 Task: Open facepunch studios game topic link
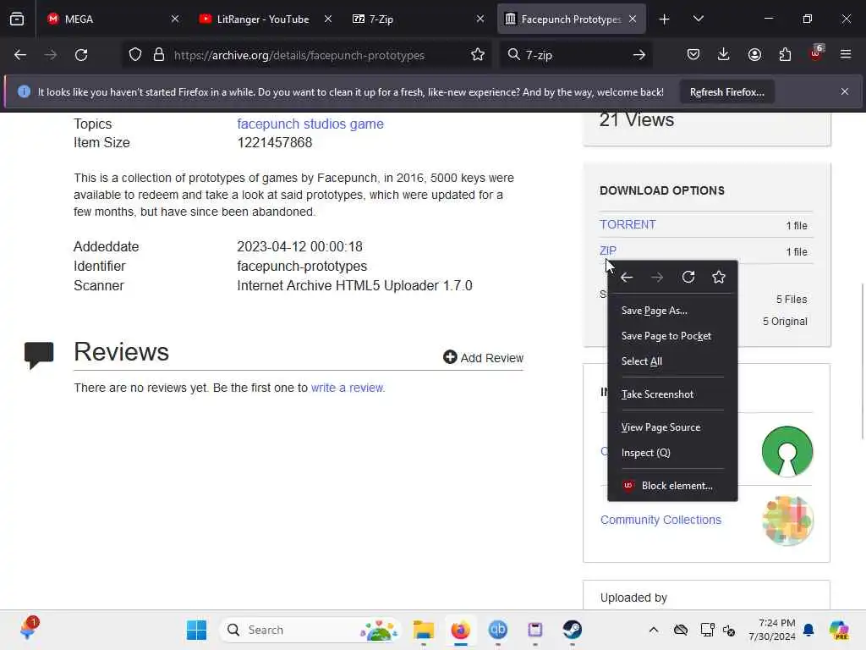[x=310, y=124]
